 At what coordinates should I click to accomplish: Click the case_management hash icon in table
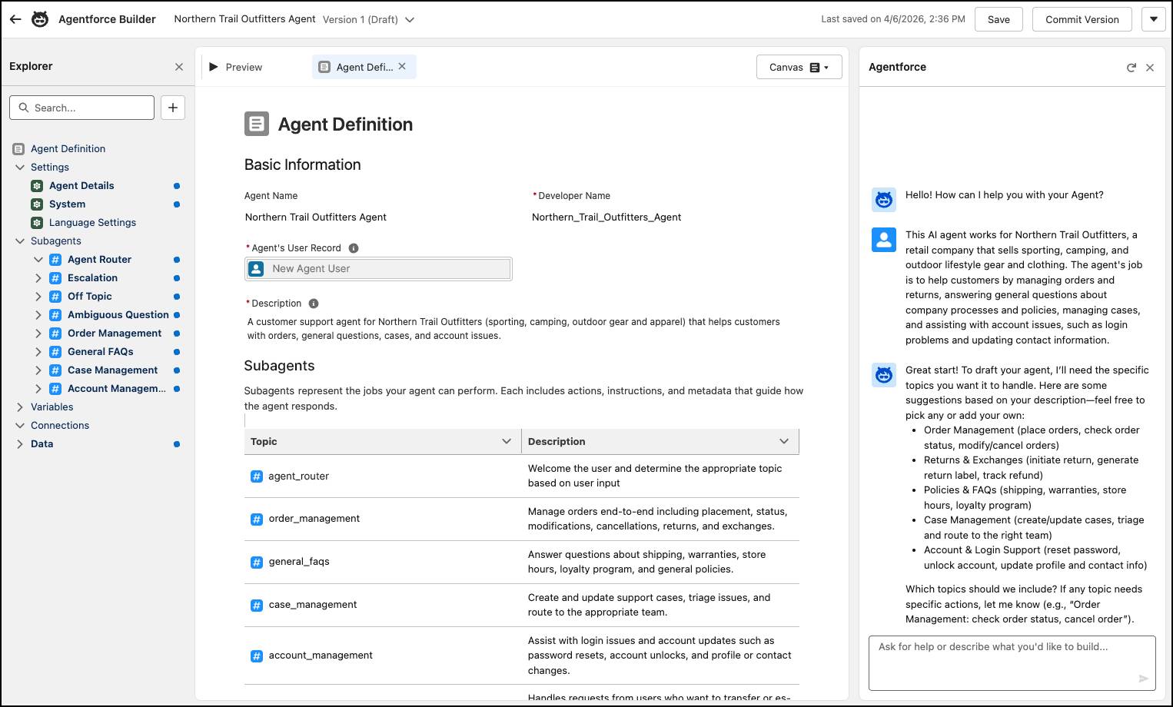tap(257, 606)
